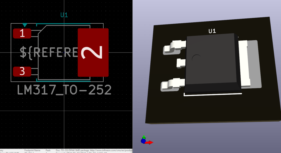
Task: Select the top teal silkscreen line
Action: coord(63,24)
